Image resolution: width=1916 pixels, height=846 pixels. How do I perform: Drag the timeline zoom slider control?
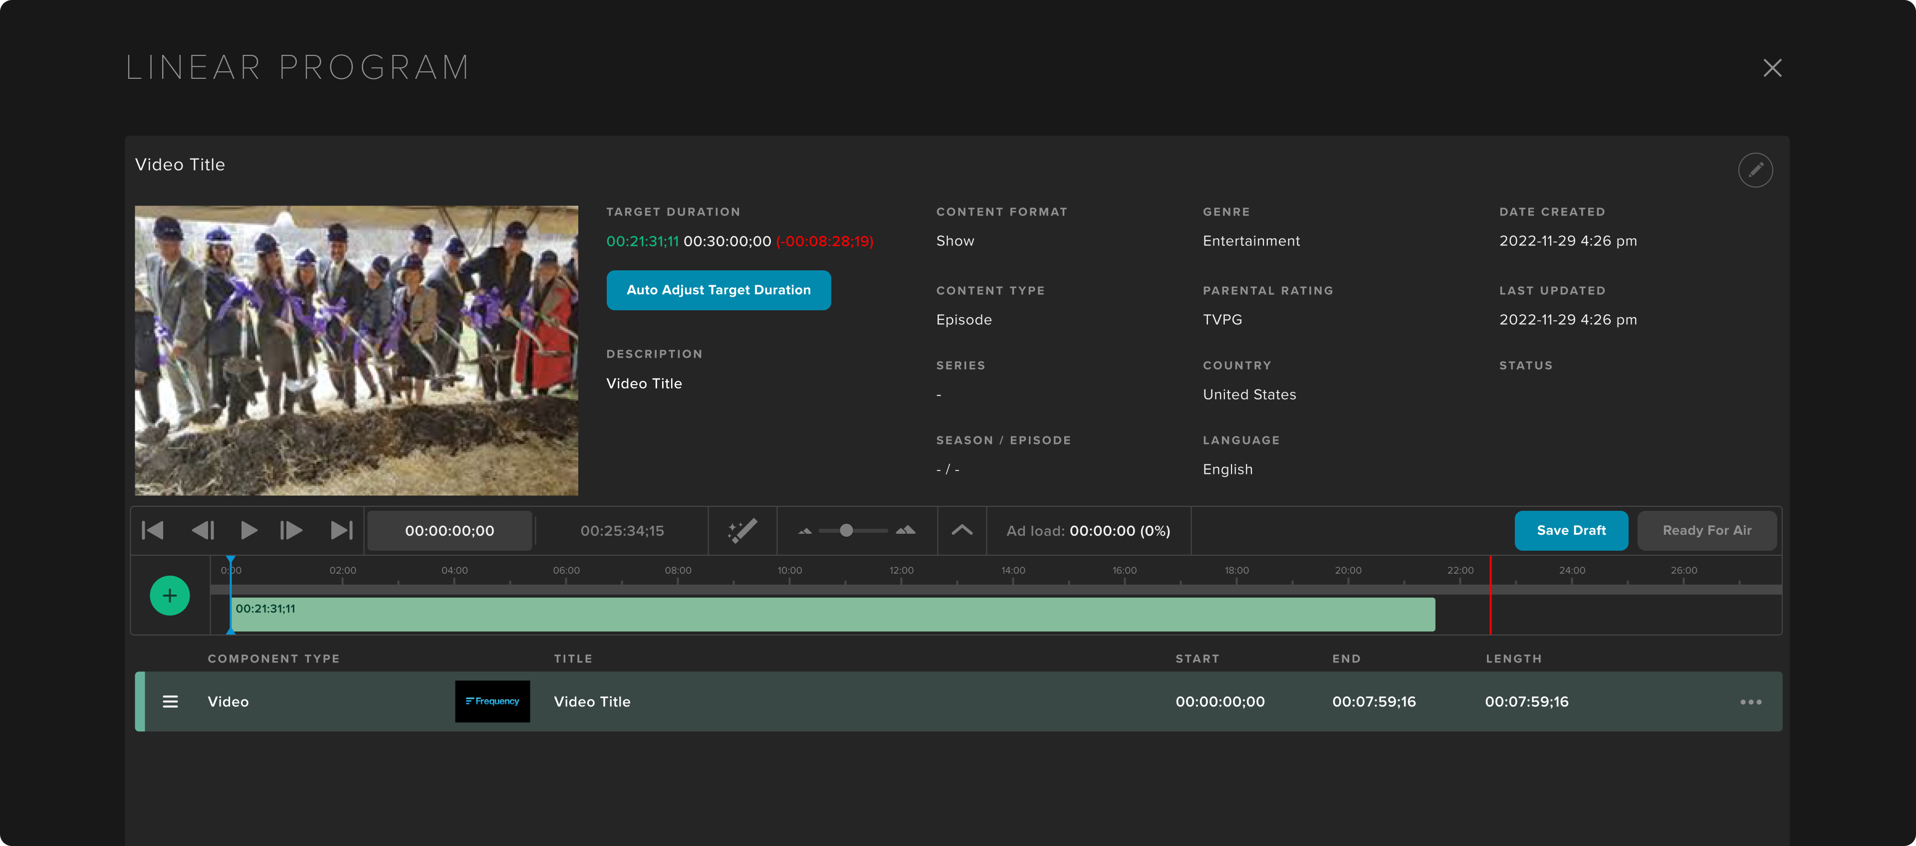(846, 530)
